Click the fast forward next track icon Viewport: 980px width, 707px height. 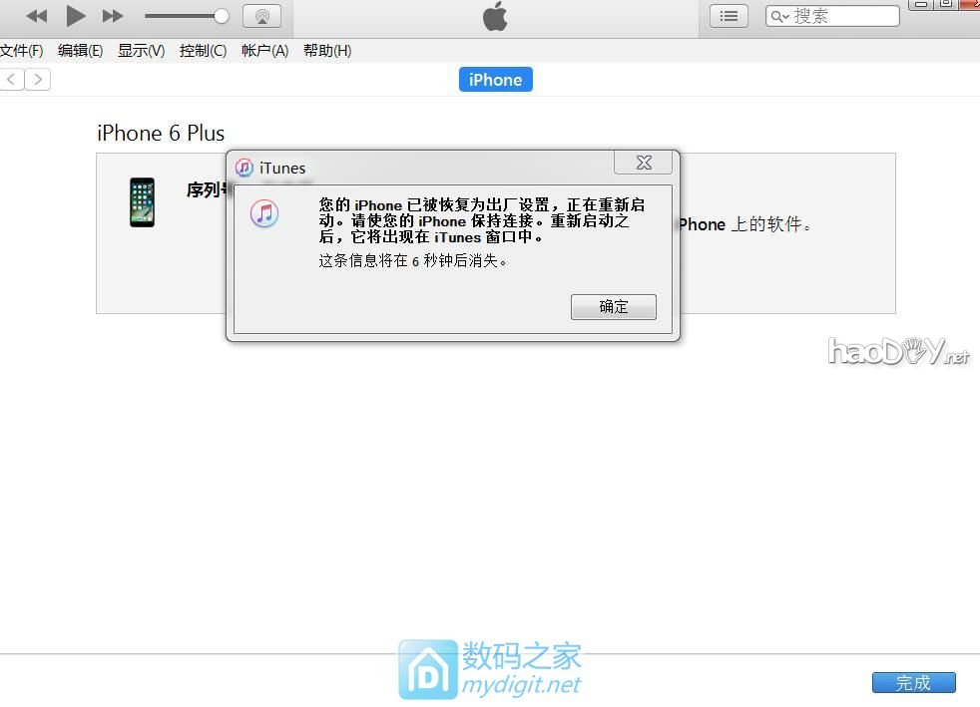click(x=113, y=16)
